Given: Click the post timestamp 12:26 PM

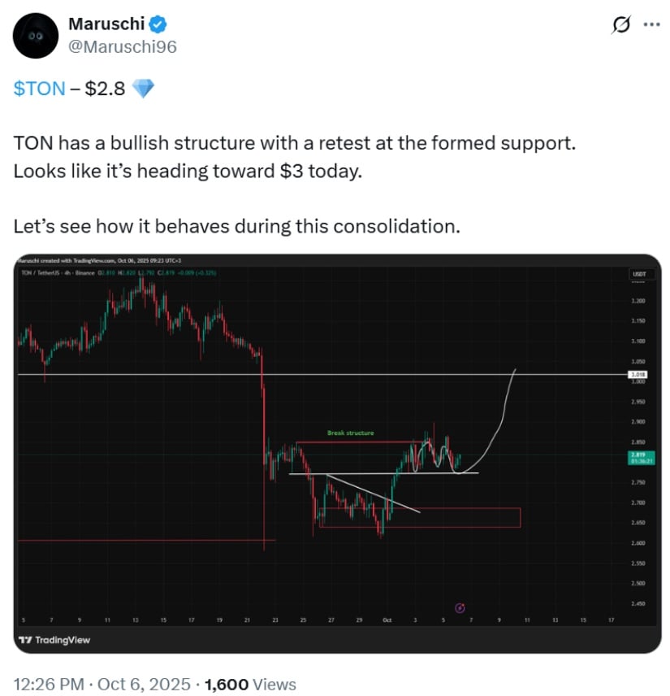Looking at the screenshot, I should [x=50, y=684].
